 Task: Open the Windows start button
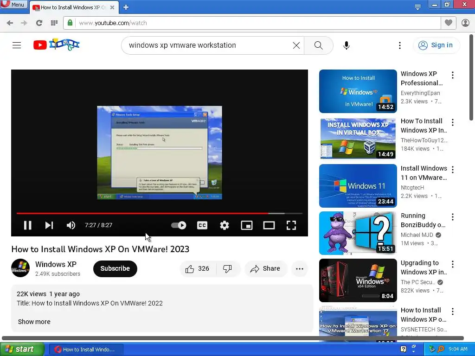click(x=22, y=349)
